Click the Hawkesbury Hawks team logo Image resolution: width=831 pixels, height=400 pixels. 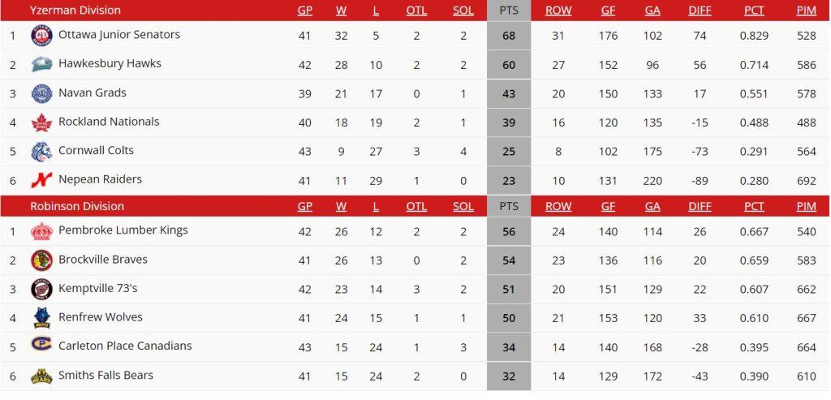[41, 64]
